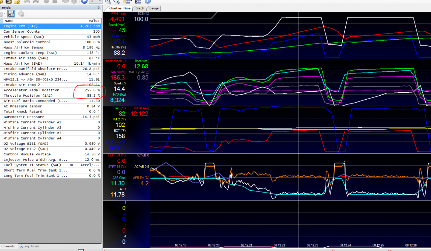The image size is (431, 251).
Task: Open the chart layout dropdown icon
Action: [x=128, y=1]
